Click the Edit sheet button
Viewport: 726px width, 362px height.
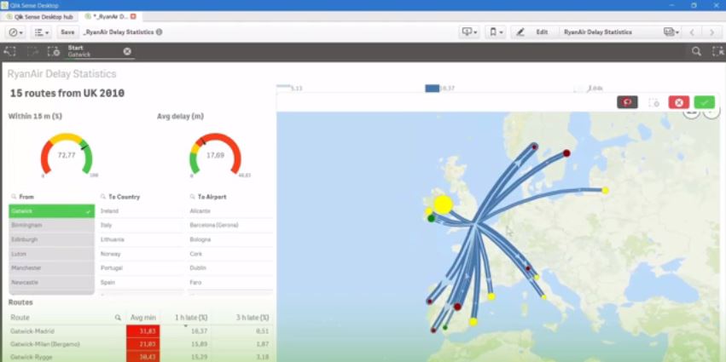click(534, 32)
